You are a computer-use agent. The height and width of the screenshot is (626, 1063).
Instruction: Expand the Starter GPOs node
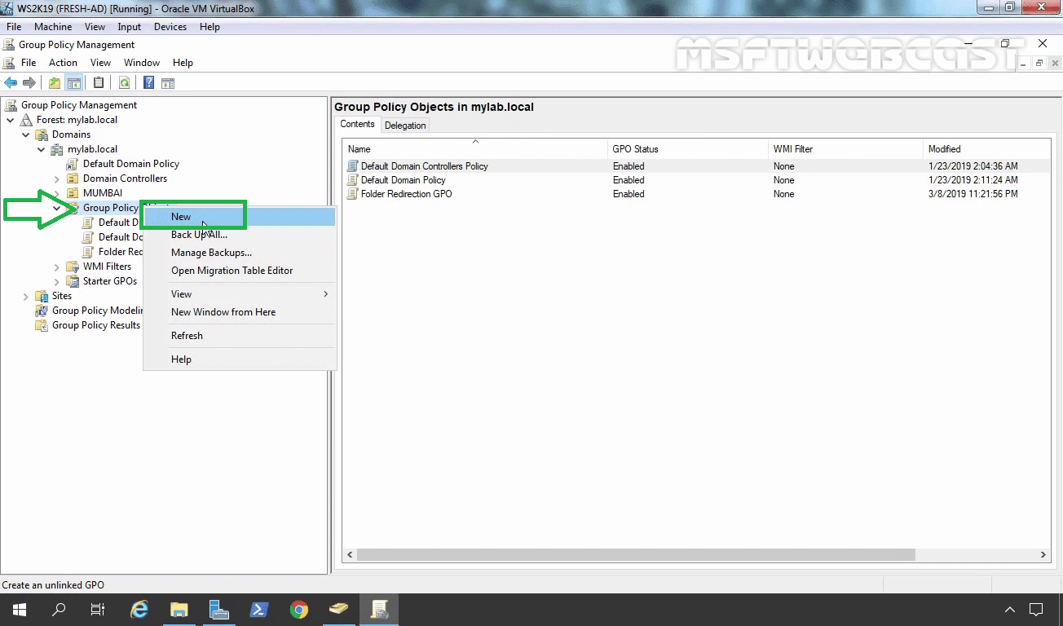[57, 281]
